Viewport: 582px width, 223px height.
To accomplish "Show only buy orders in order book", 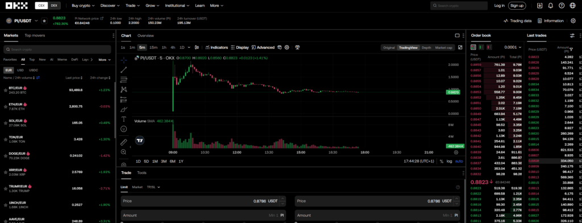I will point(481,47).
